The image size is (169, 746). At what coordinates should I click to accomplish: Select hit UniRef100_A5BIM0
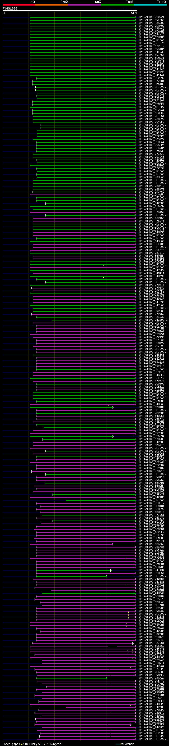(x=151, y=407)
